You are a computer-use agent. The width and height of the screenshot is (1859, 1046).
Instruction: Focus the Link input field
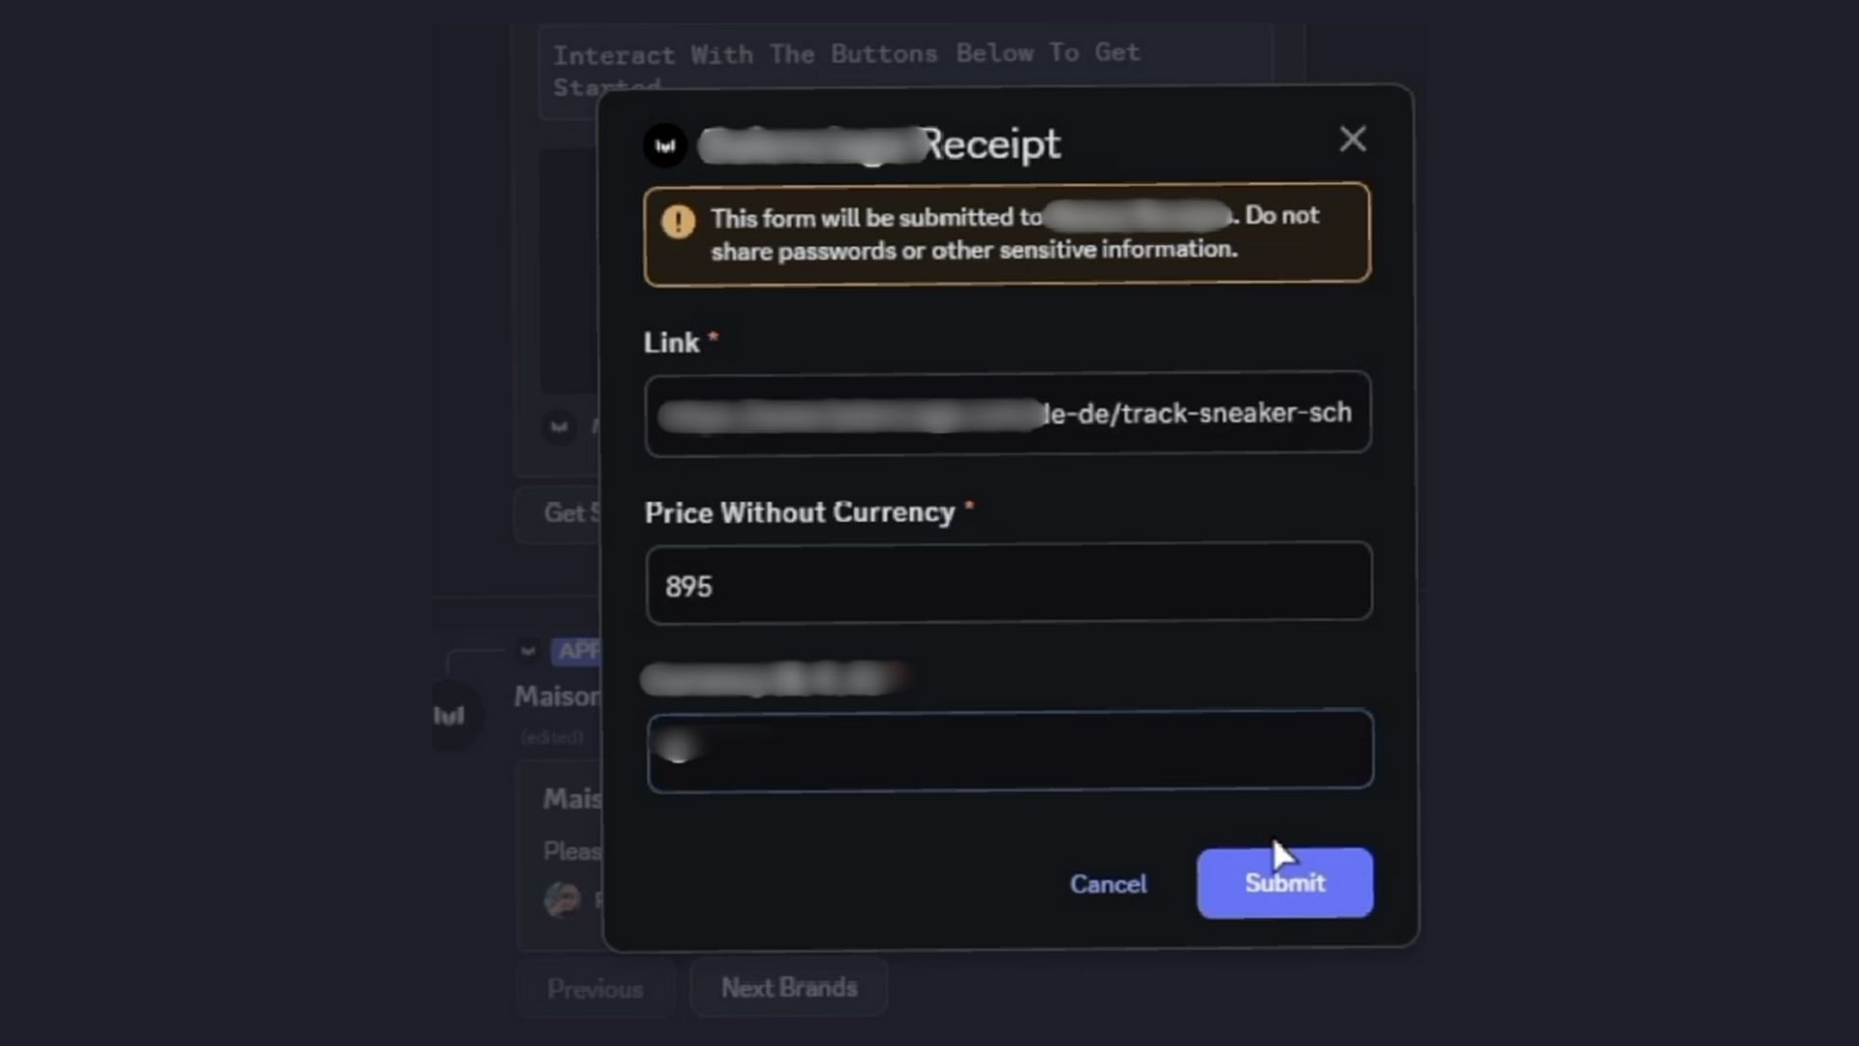[x=1007, y=414]
